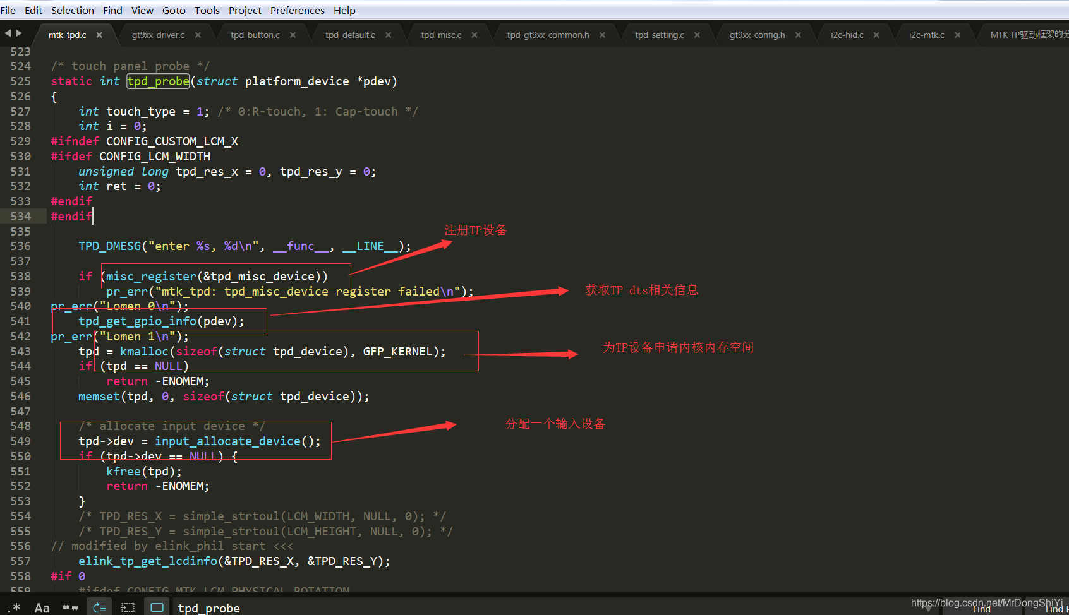The height and width of the screenshot is (615, 1069).
Task: Click input_allocate_device call on line 549
Action: pos(227,441)
